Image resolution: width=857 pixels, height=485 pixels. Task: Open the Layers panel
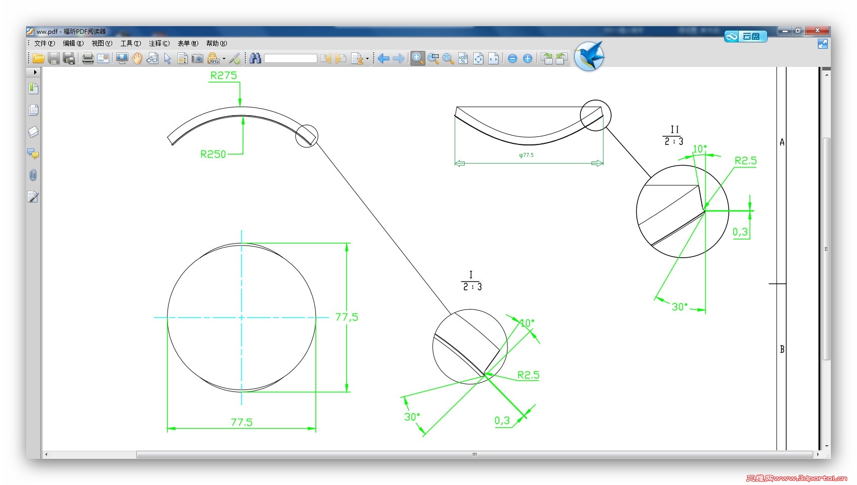(x=33, y=132)
